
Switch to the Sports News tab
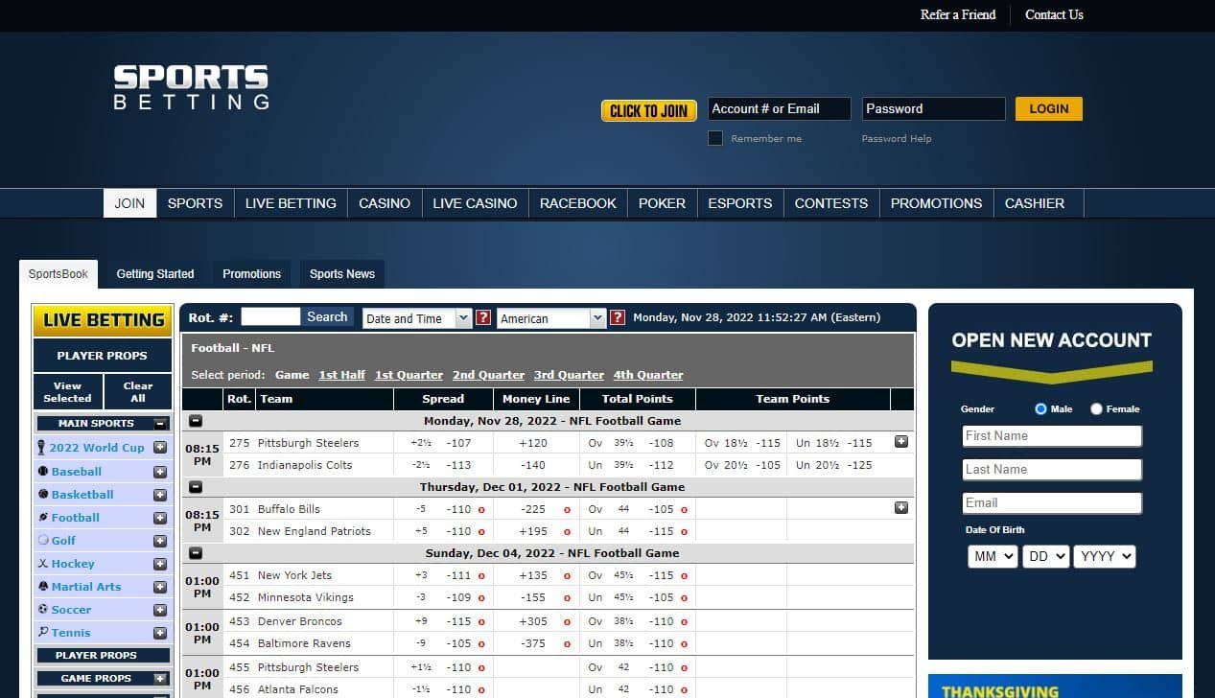tap(341, 273)
